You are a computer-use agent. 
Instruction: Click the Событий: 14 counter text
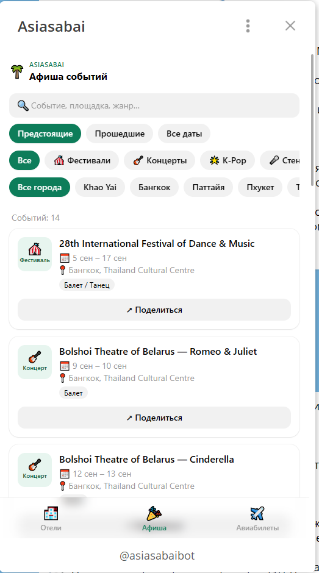[35, 218]
